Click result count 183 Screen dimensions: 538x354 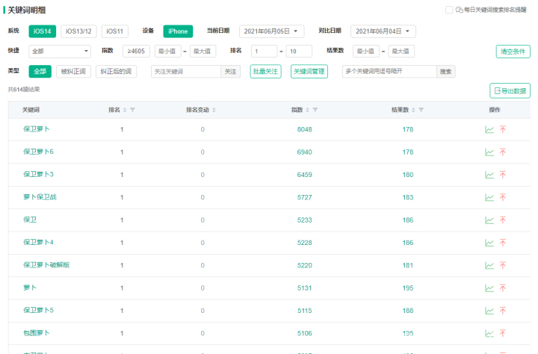pos(408,198)
